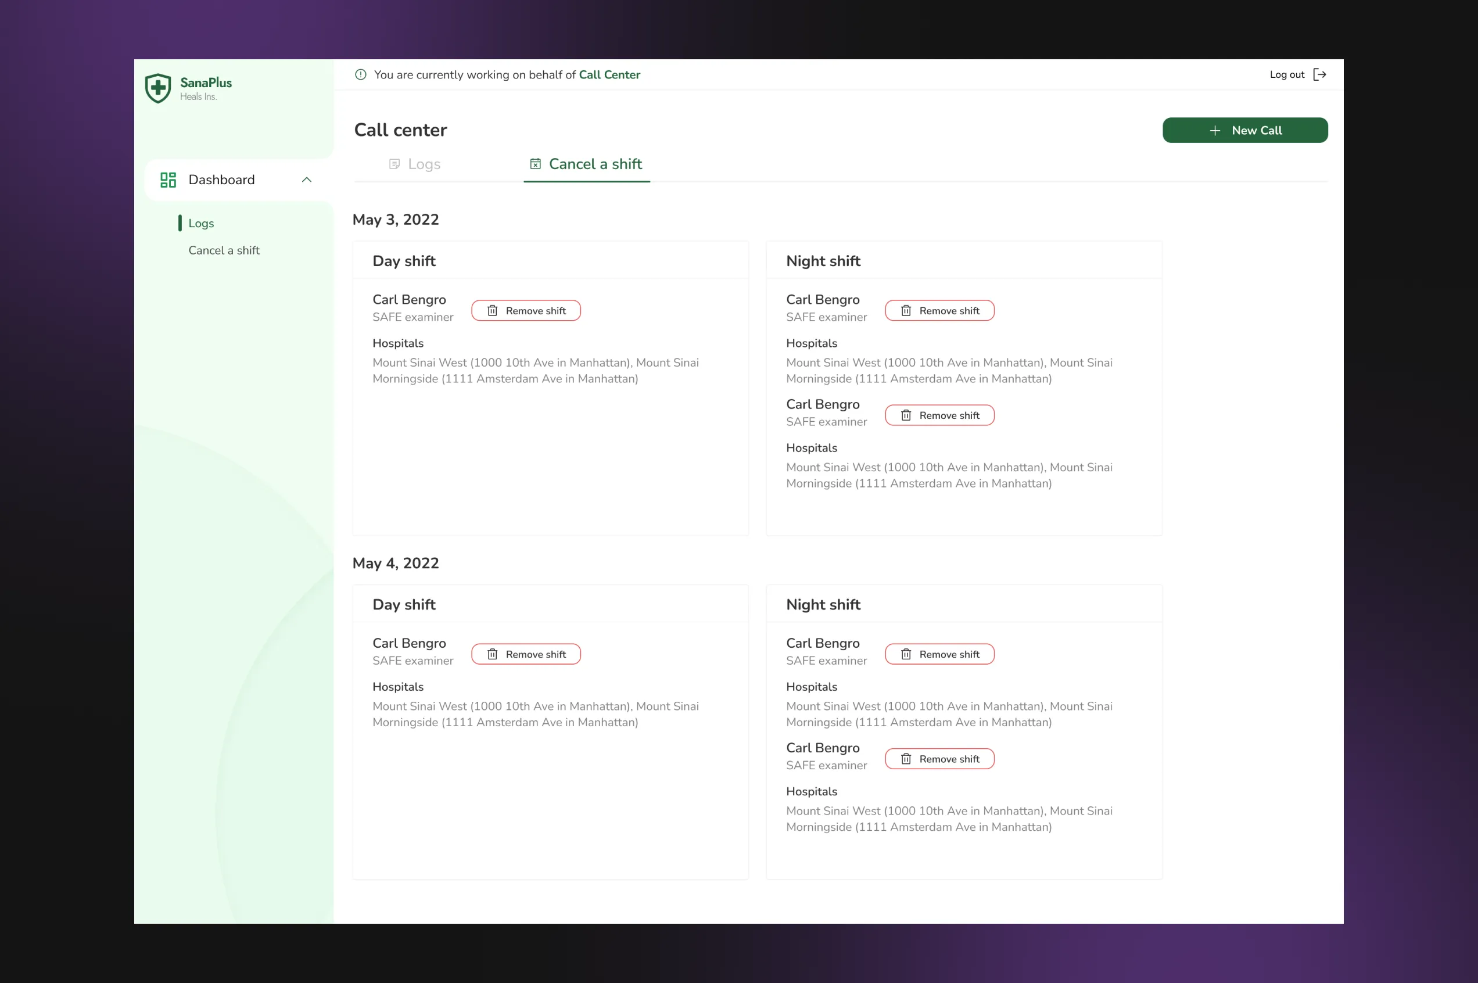This screenshot has width=1478, height=983.
Task: Collapse the Dashboard menu using its chevron
Action: tap(307, 180)
